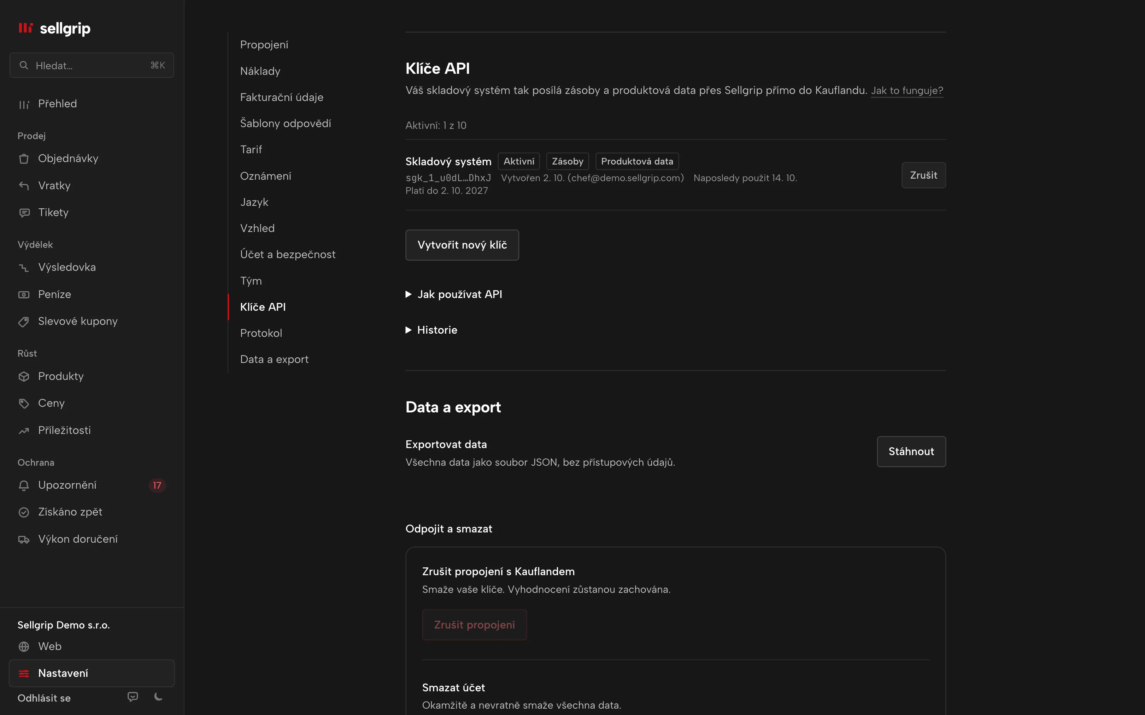Open Výkon doručení via the truck icon
This screenshot has height=715, width=1145.
click(x=24, y=540)
